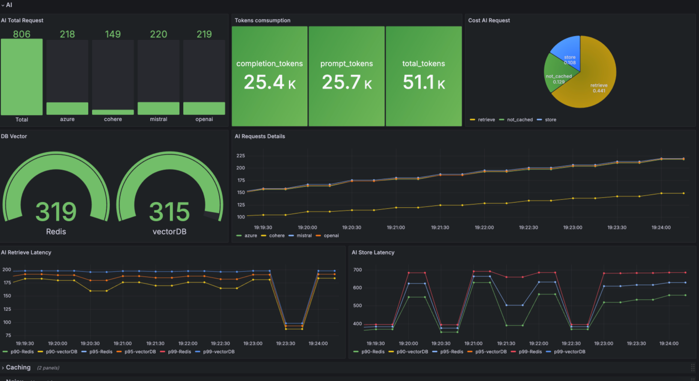Click the DB Vector panel title
Image resolution: width=699 pixels, height=381 pixels.
(14, 136)
